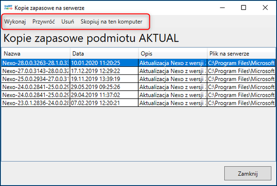Maximize the Kopie zapasowe window
The height and width of the screenshot is (186, 277).
[x=244, y=8]
